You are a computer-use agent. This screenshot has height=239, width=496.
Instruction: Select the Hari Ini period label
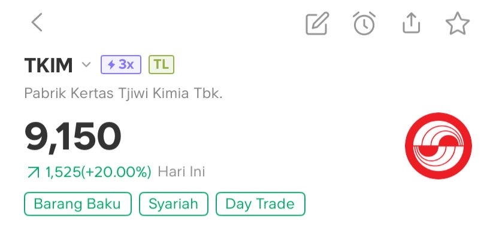click(x=182, y=172)
